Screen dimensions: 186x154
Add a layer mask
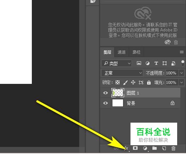pos(135,148)
